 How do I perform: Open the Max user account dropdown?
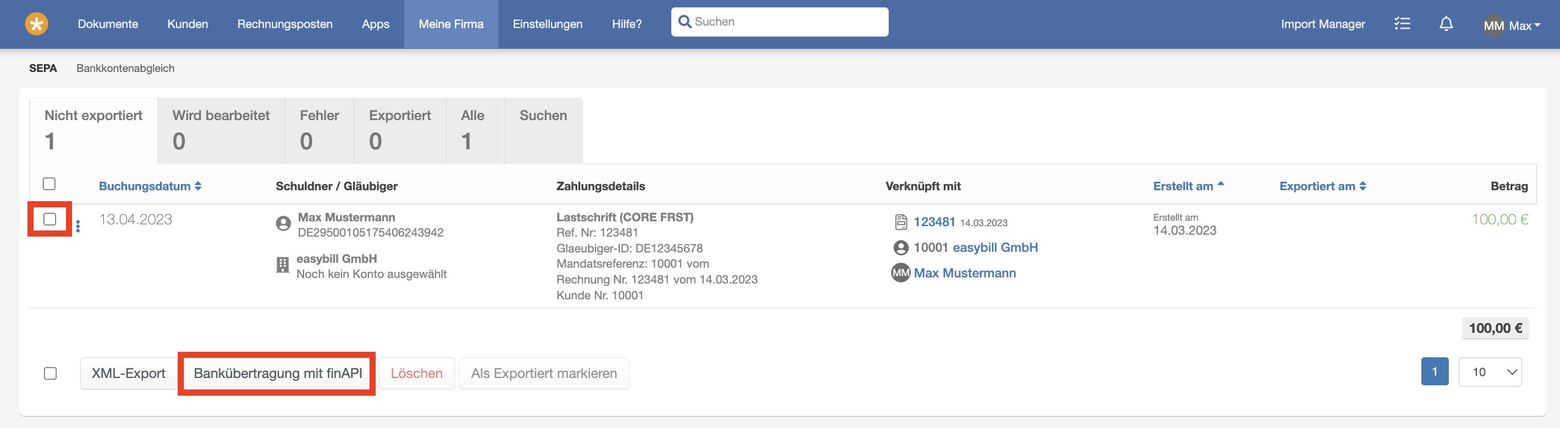[1512, 25]
